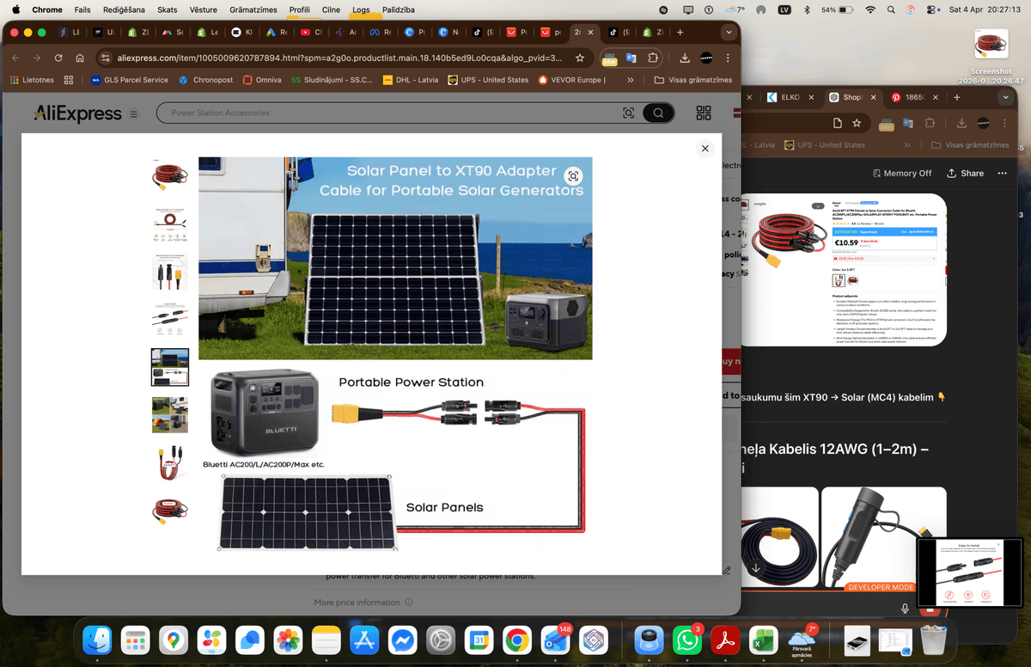1031x667 pixels.
Task: Open Chrome extensions puzzle icon in front window
Action: 653,58
